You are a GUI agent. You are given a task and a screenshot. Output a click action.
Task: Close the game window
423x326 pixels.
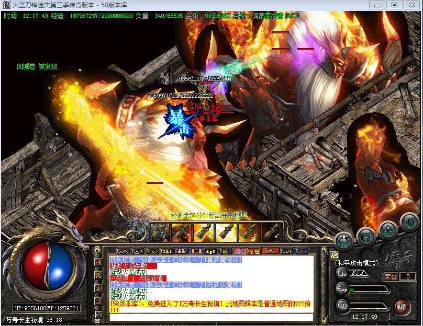tap(411, 5)
